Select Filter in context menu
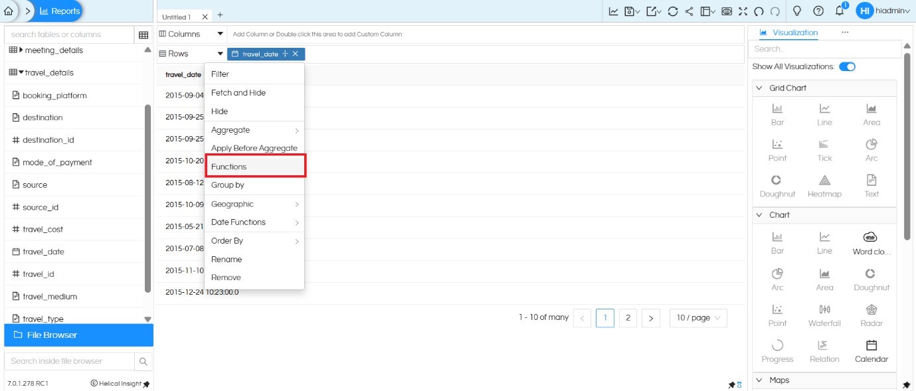Viewport: 916px width, 391px height. pyautogui.click(x=254, y=74)
